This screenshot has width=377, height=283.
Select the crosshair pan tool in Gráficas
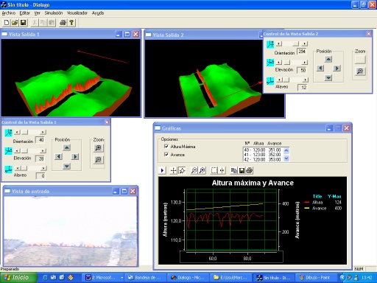point(174,170)
